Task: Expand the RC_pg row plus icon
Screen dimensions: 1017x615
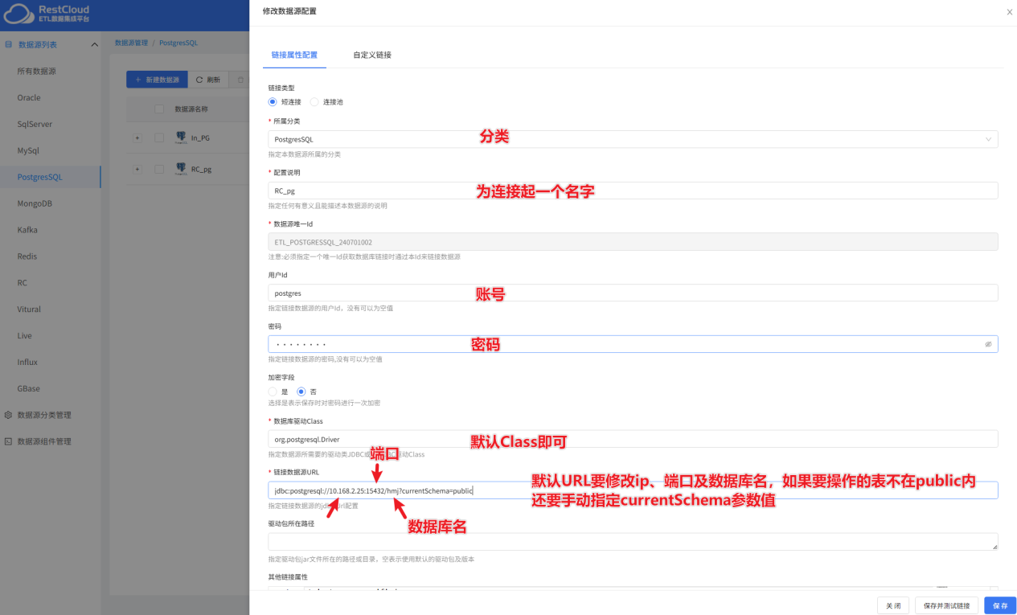Action: pyautogui.click(x=137, y=170)
